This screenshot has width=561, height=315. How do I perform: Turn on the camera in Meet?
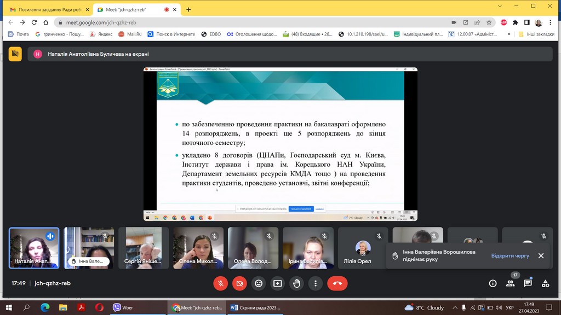[239, 283]
